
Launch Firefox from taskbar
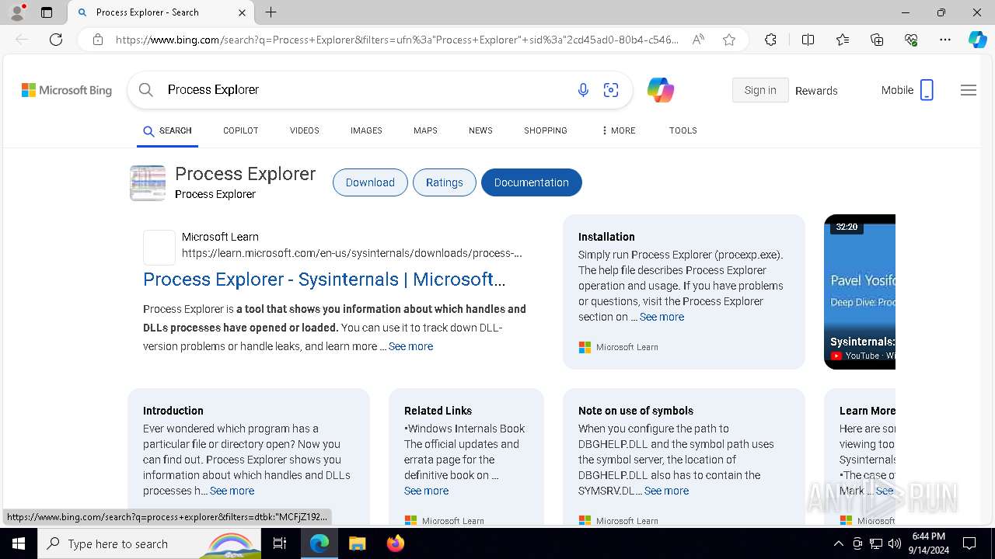[395, 543]
